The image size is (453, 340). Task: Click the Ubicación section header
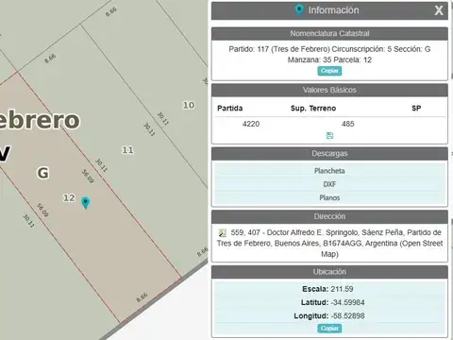(329, 272)
